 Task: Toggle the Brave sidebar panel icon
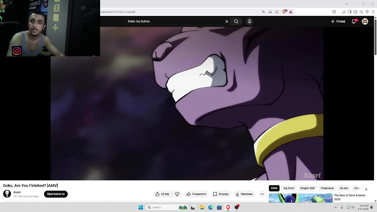click(349, 12)
